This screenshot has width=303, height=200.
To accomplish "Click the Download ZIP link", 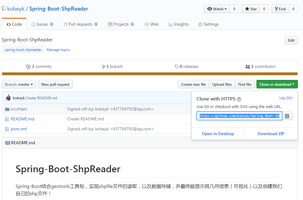I will [x=271, y=134].
